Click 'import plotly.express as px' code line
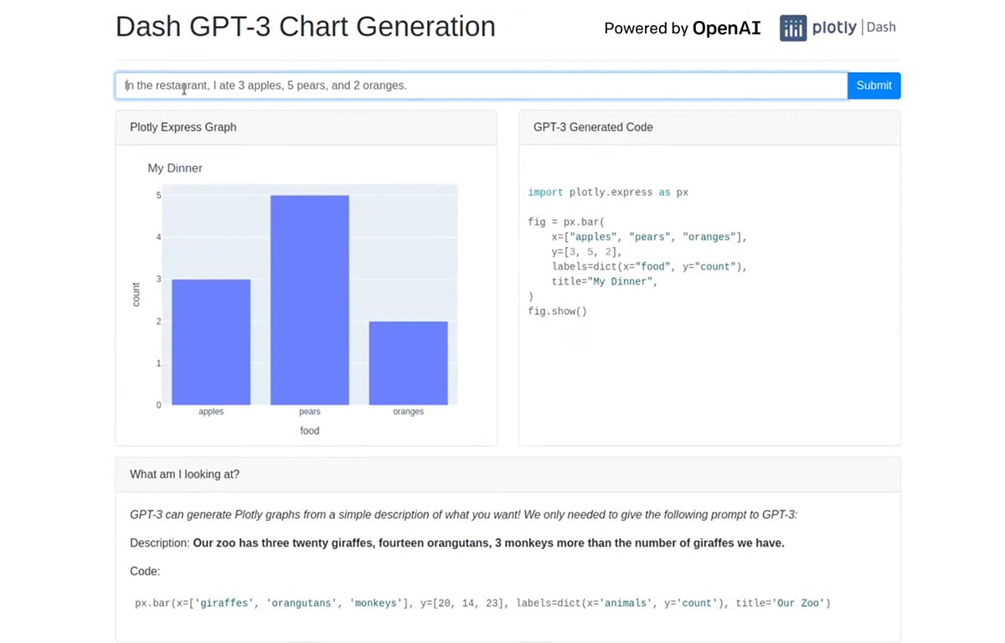Viewport: 1005px width, 643px height. pos(608,193)
